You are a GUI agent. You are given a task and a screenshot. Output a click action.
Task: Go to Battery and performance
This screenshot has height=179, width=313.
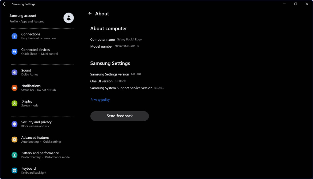(x=42, y=155)
